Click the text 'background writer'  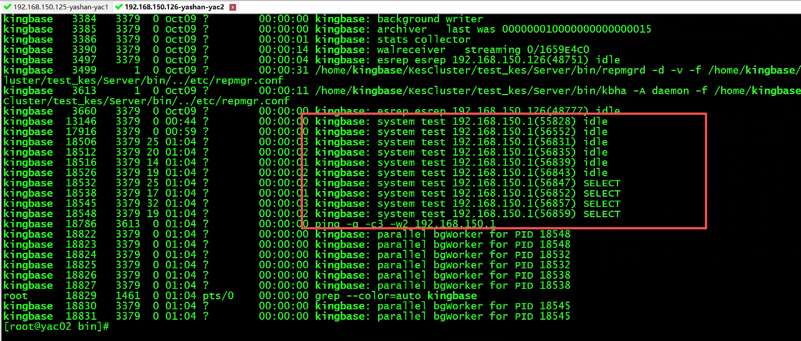[430, 19]
